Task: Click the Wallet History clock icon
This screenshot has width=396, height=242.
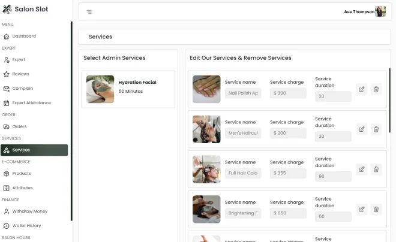Action: pos(7,226)
